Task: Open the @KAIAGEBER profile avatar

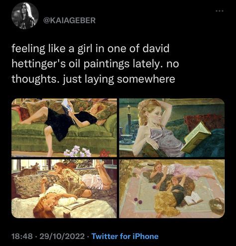Action: pos(25,16)
